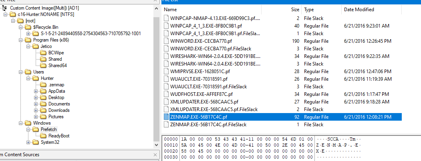Image resolution: width=421 pixels, height=161 pixels.
Task: Select the Shared folder under Jetico
Action: [55, 59]
